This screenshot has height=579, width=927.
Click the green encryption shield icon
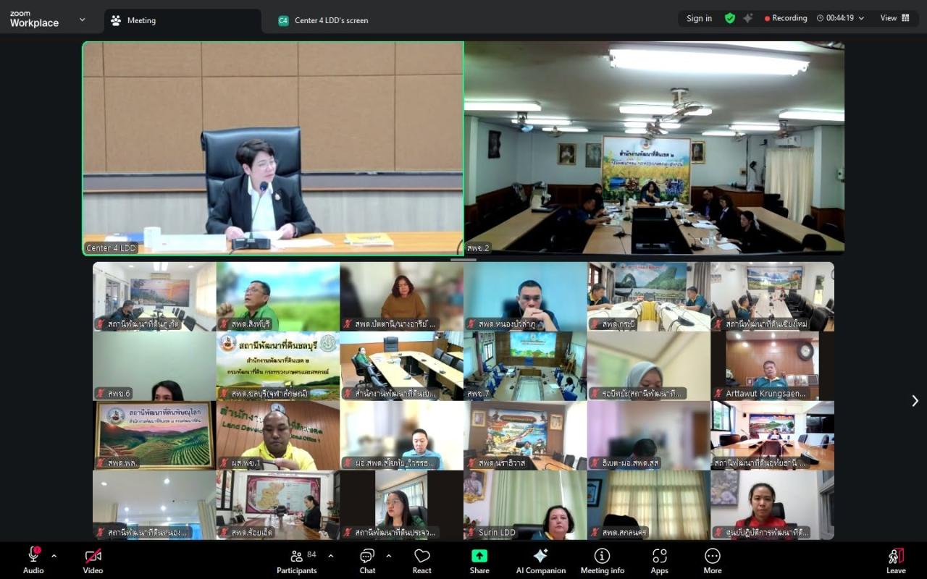tap(730, 18)
